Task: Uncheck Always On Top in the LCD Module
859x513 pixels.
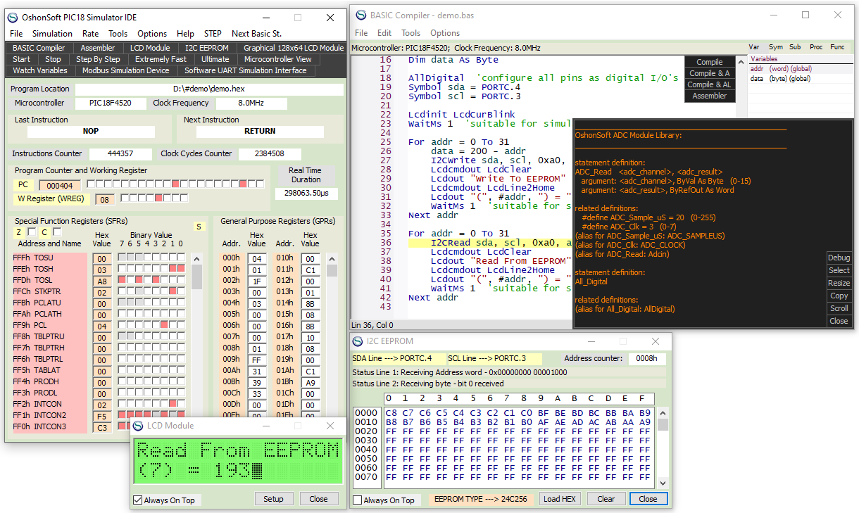Action: click(x=138, y=500)
